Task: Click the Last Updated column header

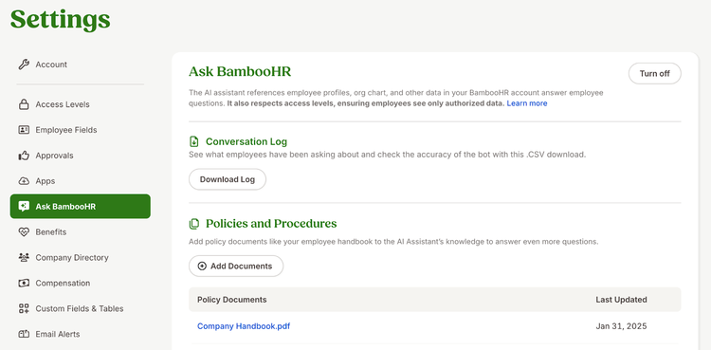Action: (x=621, y=300)
